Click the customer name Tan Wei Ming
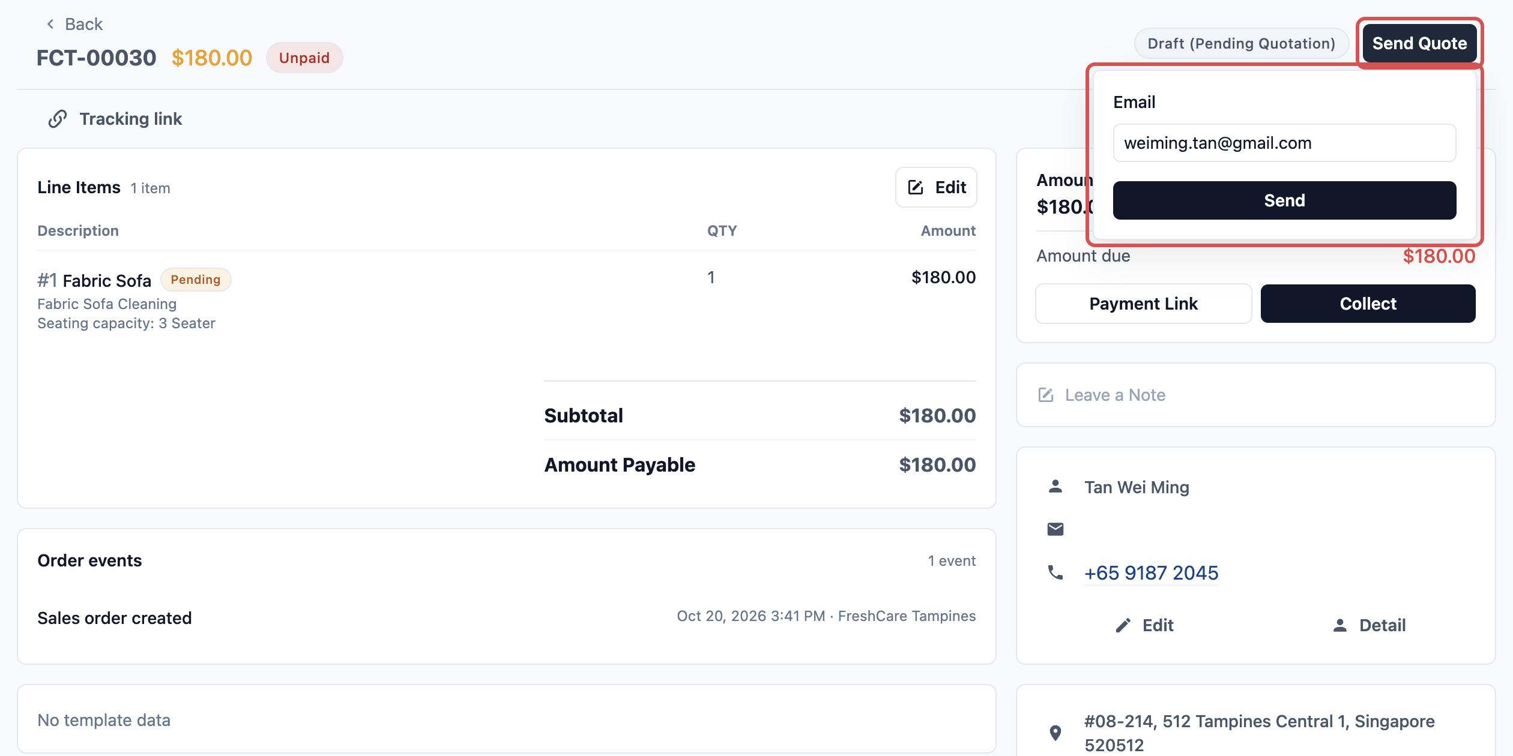The width and height of the screenshot is (1513, 756). (x=1137, y=487)
